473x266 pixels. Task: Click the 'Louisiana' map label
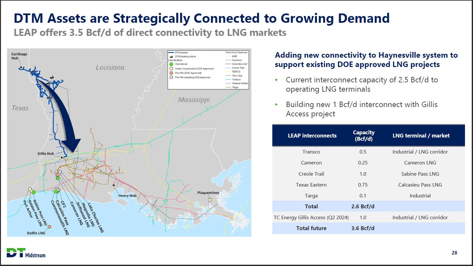tap(110, 67)
